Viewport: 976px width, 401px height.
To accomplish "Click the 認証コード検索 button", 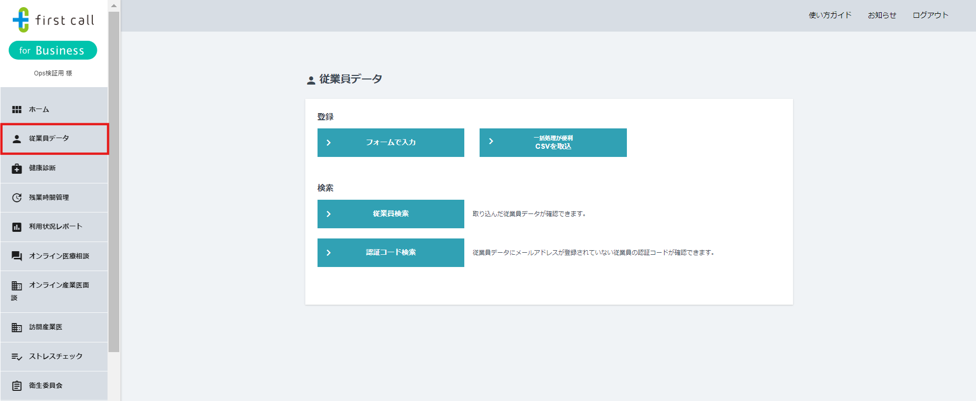I will (390, 253).
